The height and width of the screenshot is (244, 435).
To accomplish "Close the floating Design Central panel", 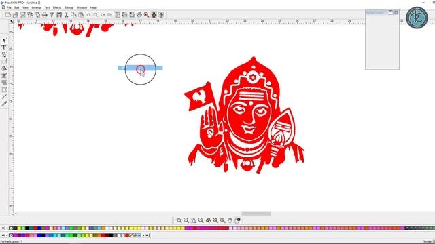I will tap(396, 12).
